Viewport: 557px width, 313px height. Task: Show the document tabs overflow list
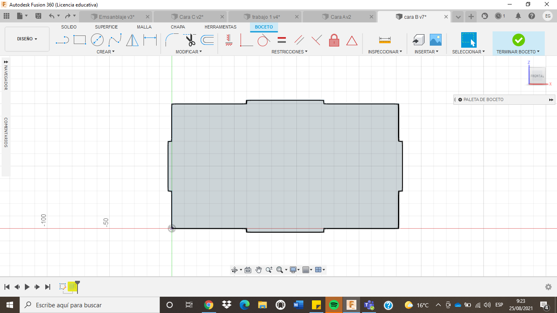point(458,17)
